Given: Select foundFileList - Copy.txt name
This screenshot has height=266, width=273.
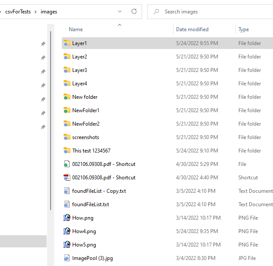Looking at the screenshot, I should [99, 191].
